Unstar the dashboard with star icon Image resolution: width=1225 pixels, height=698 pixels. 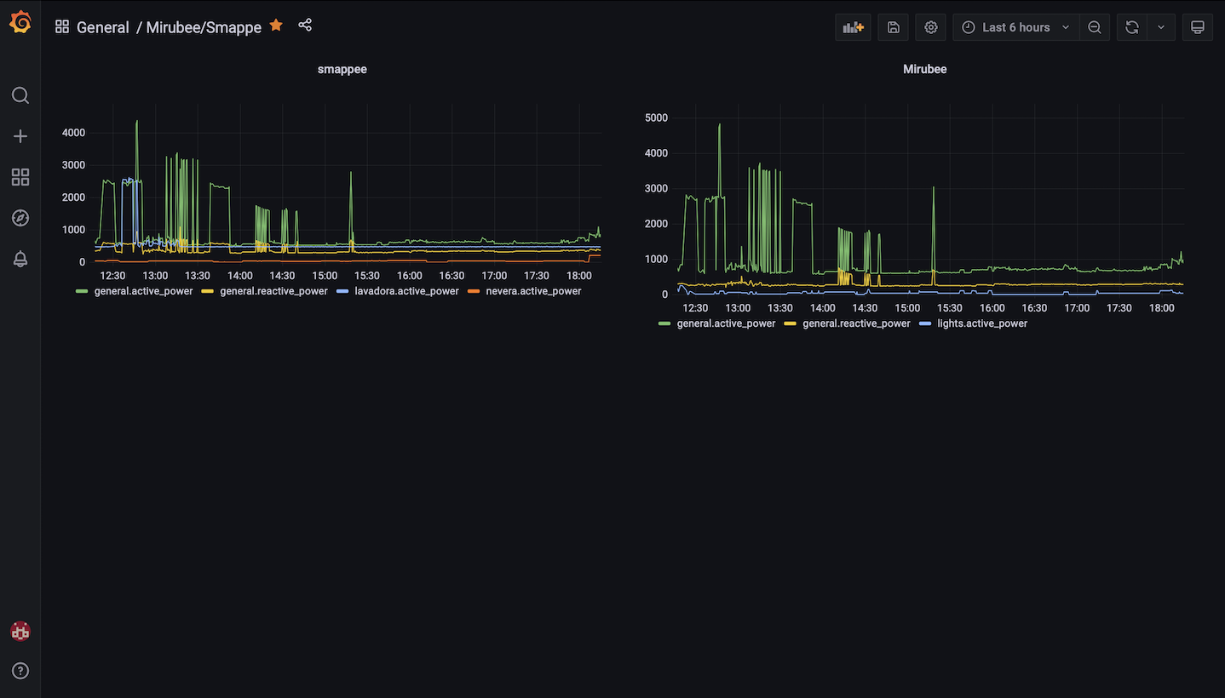point(276,26)
